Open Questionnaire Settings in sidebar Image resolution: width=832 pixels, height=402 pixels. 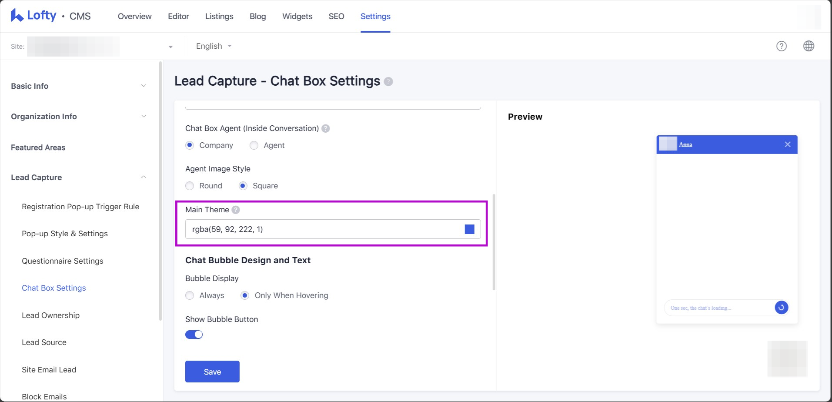click(63, 261)
